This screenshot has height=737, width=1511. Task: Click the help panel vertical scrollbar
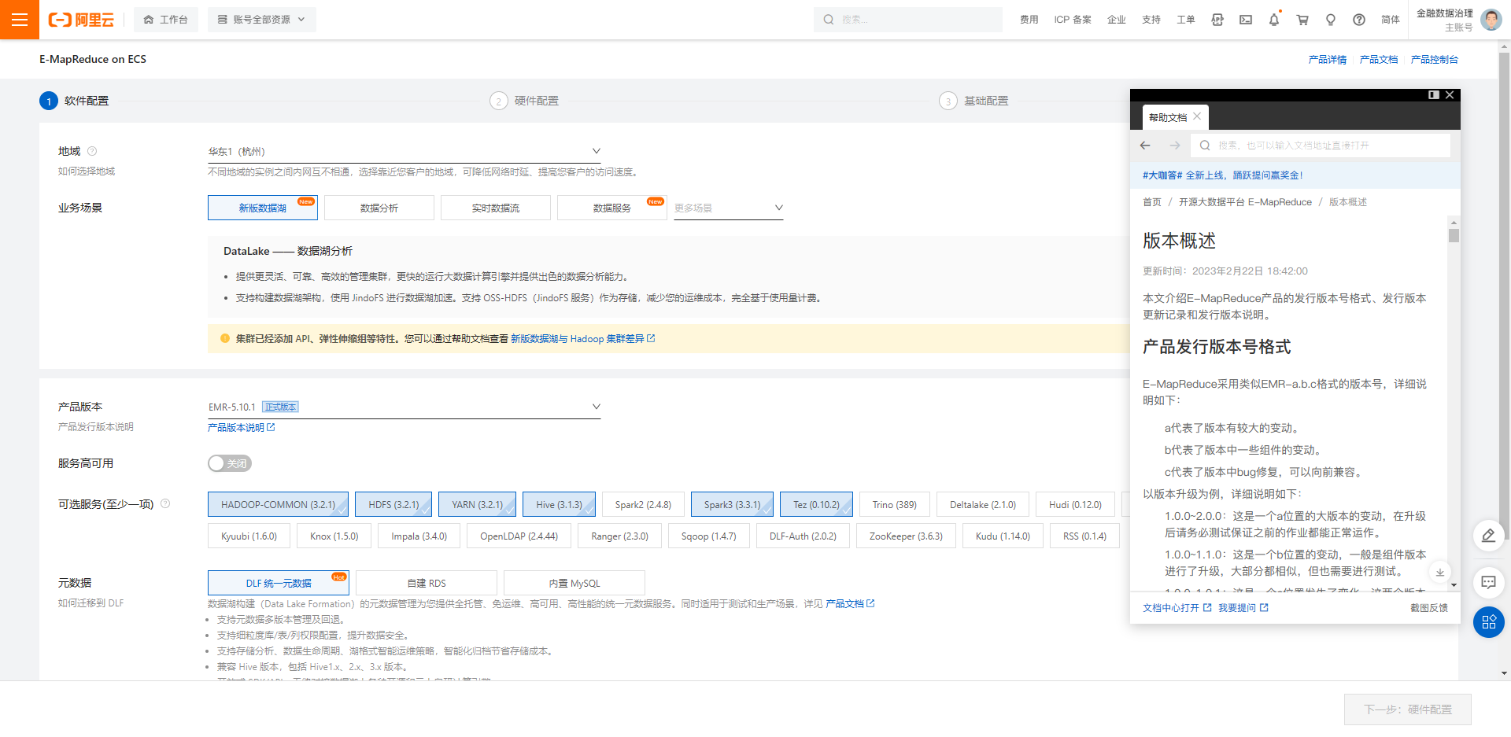[1454, 236]
